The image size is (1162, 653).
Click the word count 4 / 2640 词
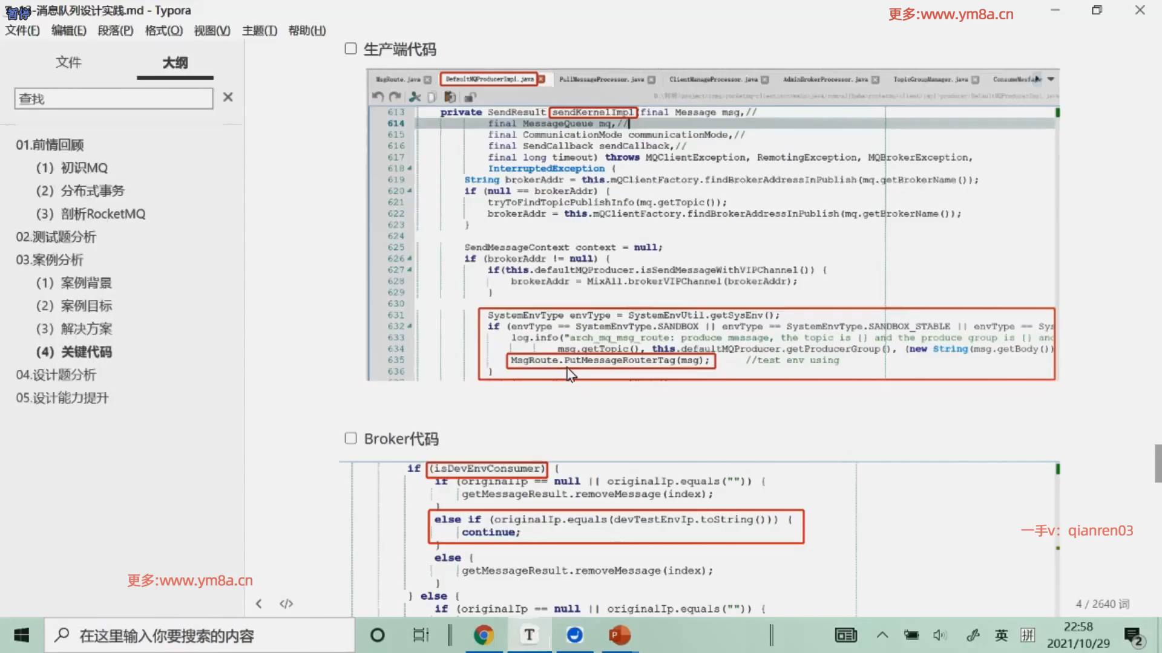coord(1102,604)
